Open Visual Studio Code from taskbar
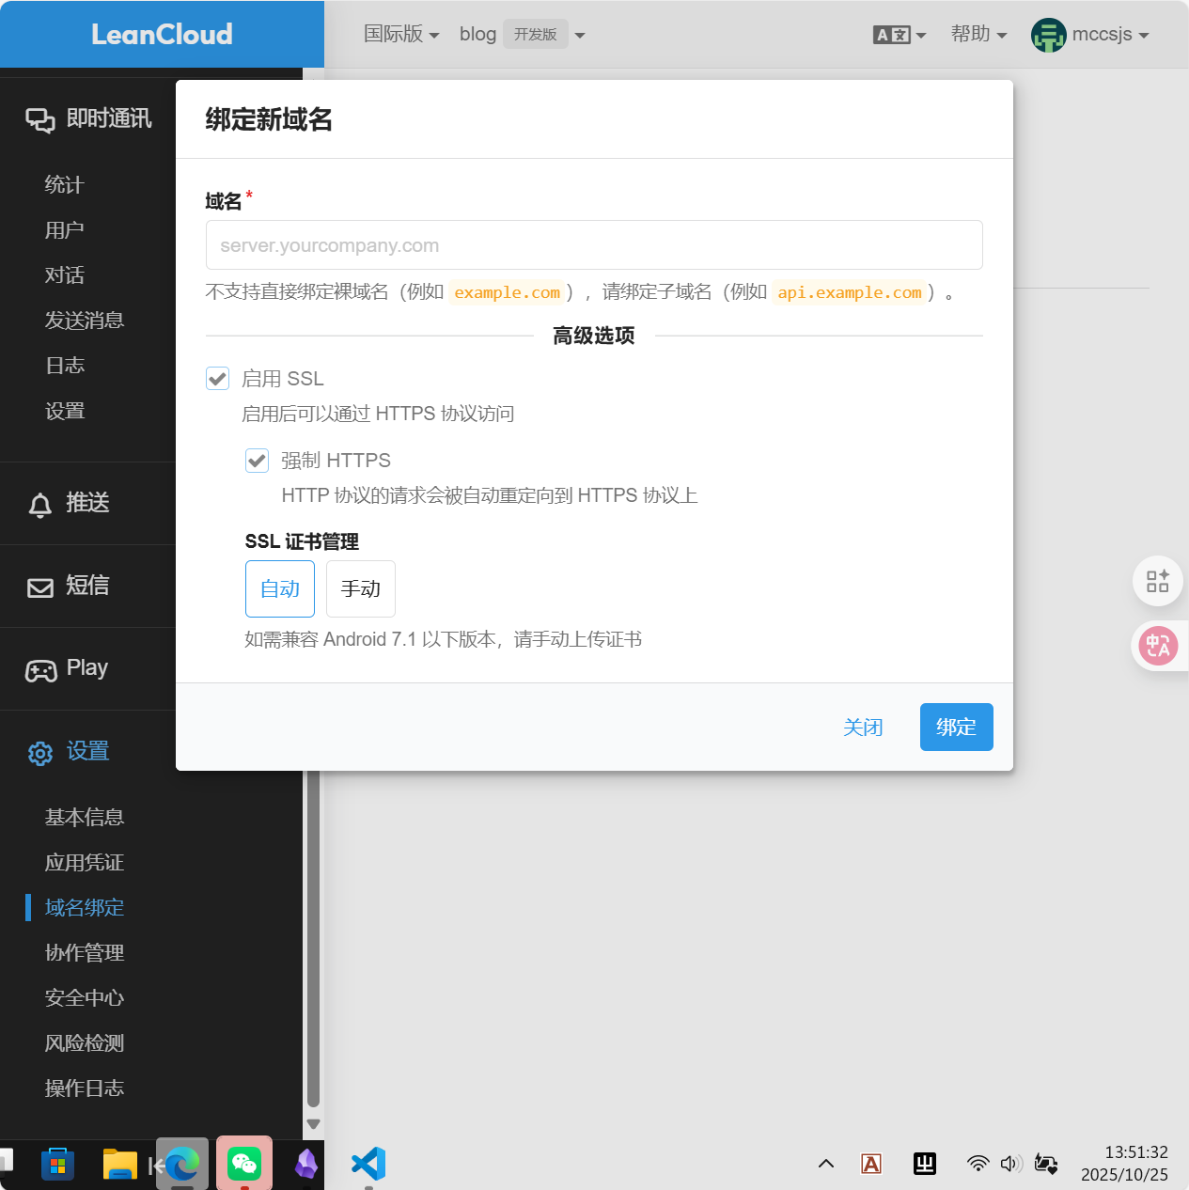This screenshot has height=1190, width=1189. pyautogui.click(x=368, y=1164)
